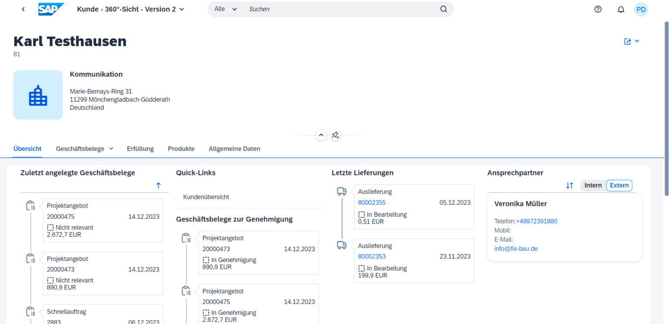This screenshot has width=669, height=324.
Task: Sort recent business documents with up arrow
Action: pos(159,185)
